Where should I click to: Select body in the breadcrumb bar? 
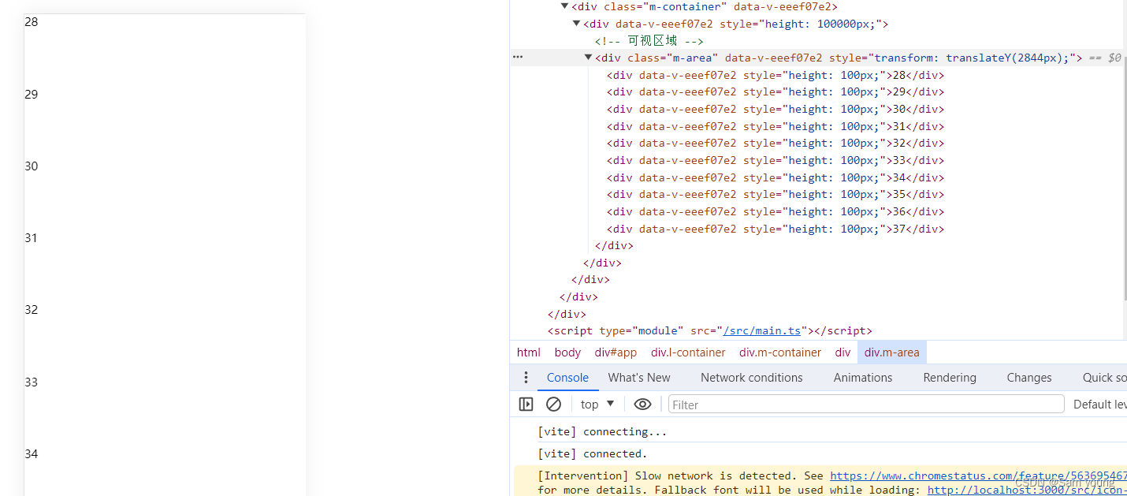pyautogui.click(x=567, y=352)
